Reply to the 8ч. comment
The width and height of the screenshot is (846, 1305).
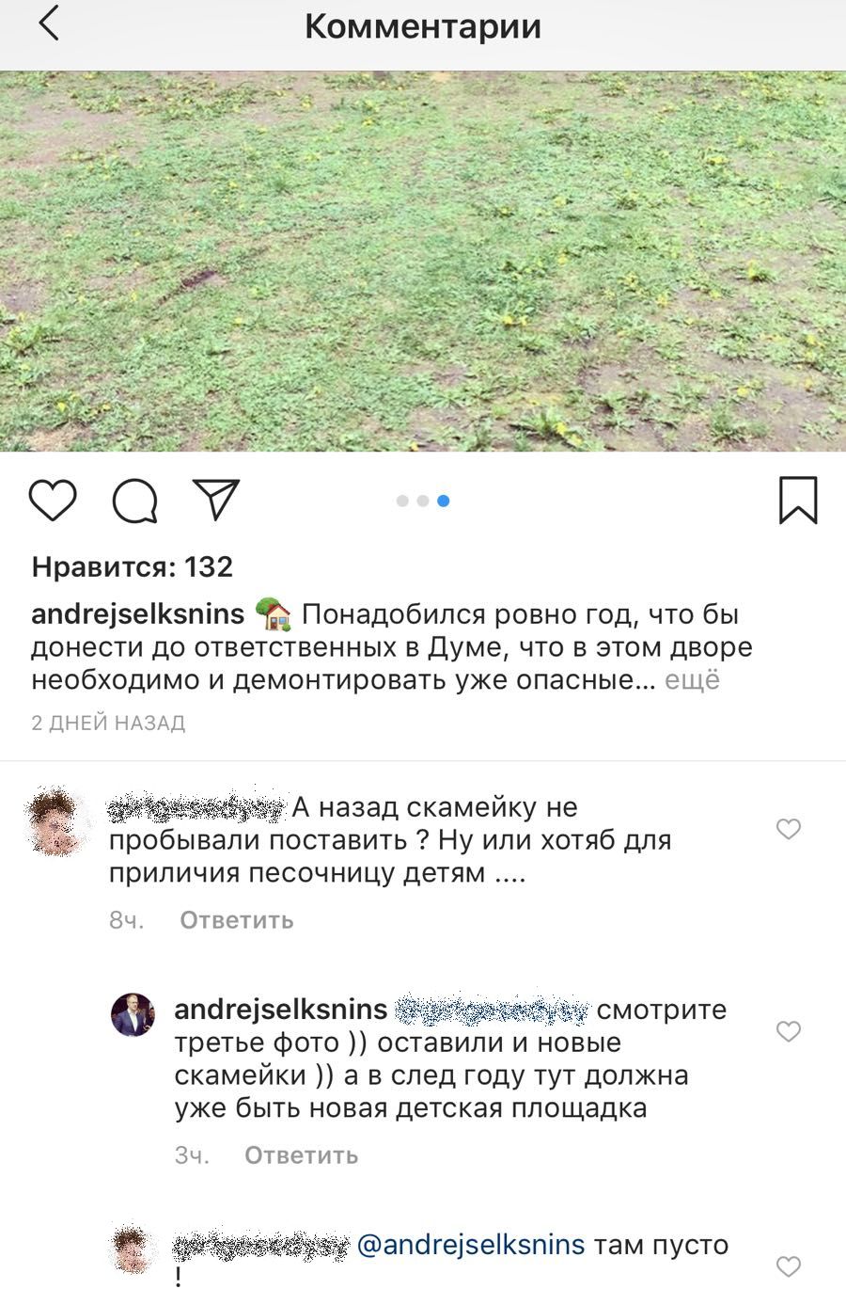237,920
